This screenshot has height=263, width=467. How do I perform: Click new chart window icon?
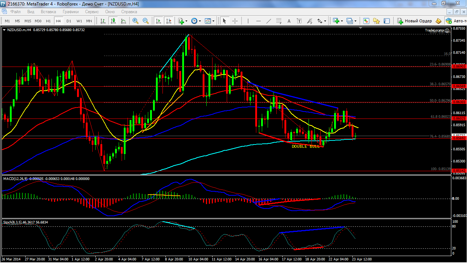pos(336,21)
